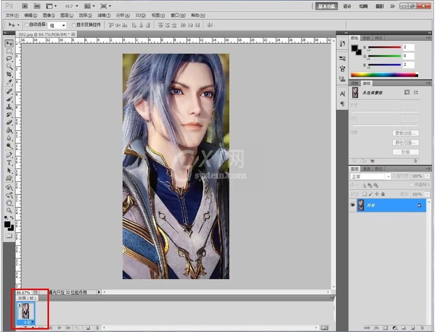The height and width of the screenshot is (332, 435).
Task: Select the Eyedropper tool
Action: (x=9, y=82)
